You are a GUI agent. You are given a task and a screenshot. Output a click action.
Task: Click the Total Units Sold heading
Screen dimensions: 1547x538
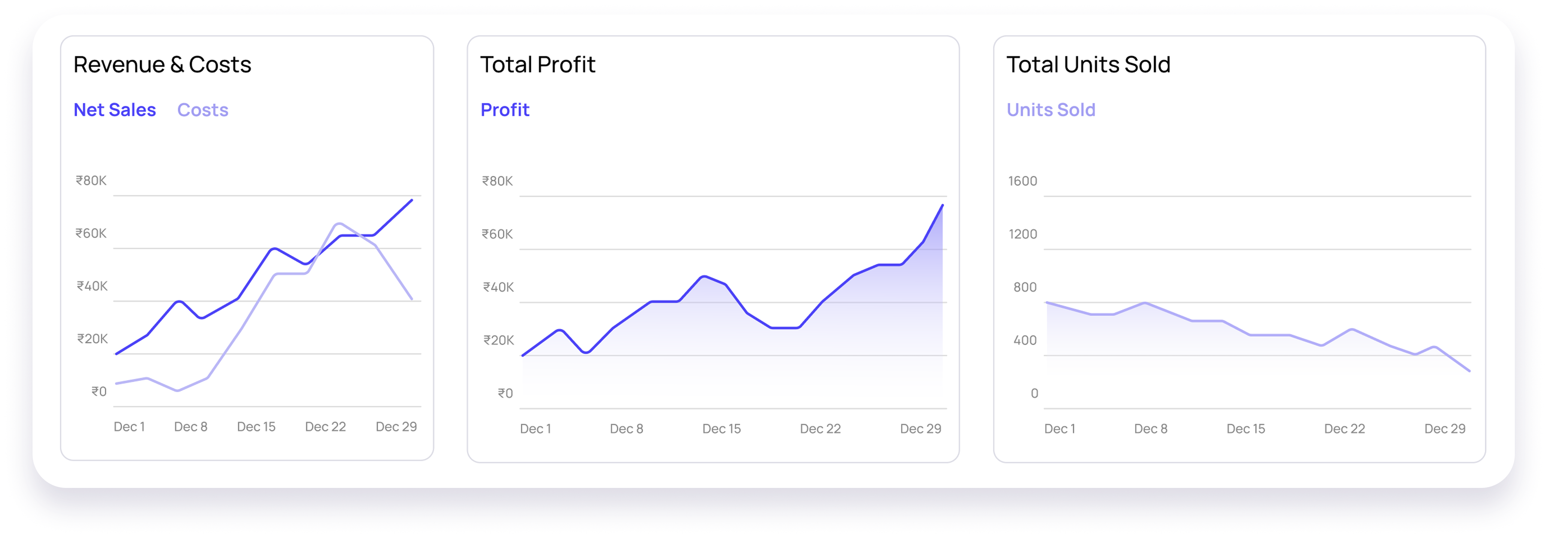tap(1088, 65)
